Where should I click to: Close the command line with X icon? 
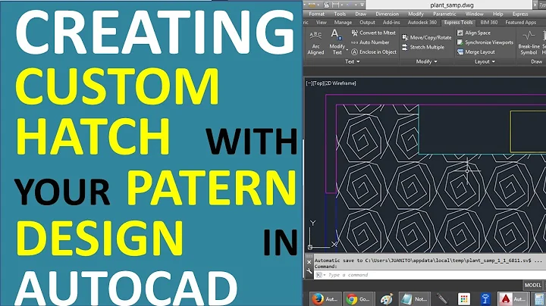point(309,262)
